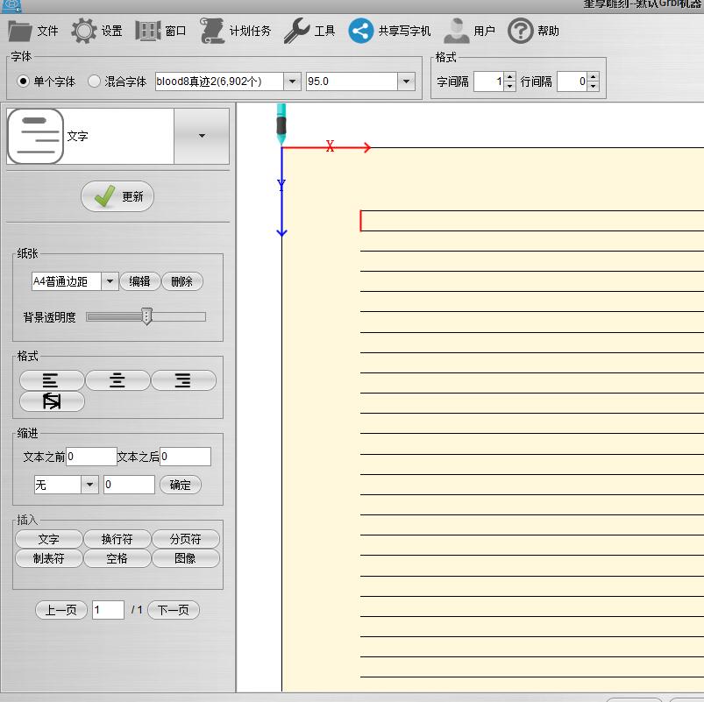
Task: Click the pen icon at canvas origin
Action: 281,124
